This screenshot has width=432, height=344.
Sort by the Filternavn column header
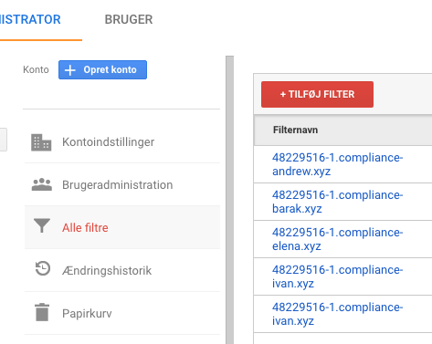(295, 130)
